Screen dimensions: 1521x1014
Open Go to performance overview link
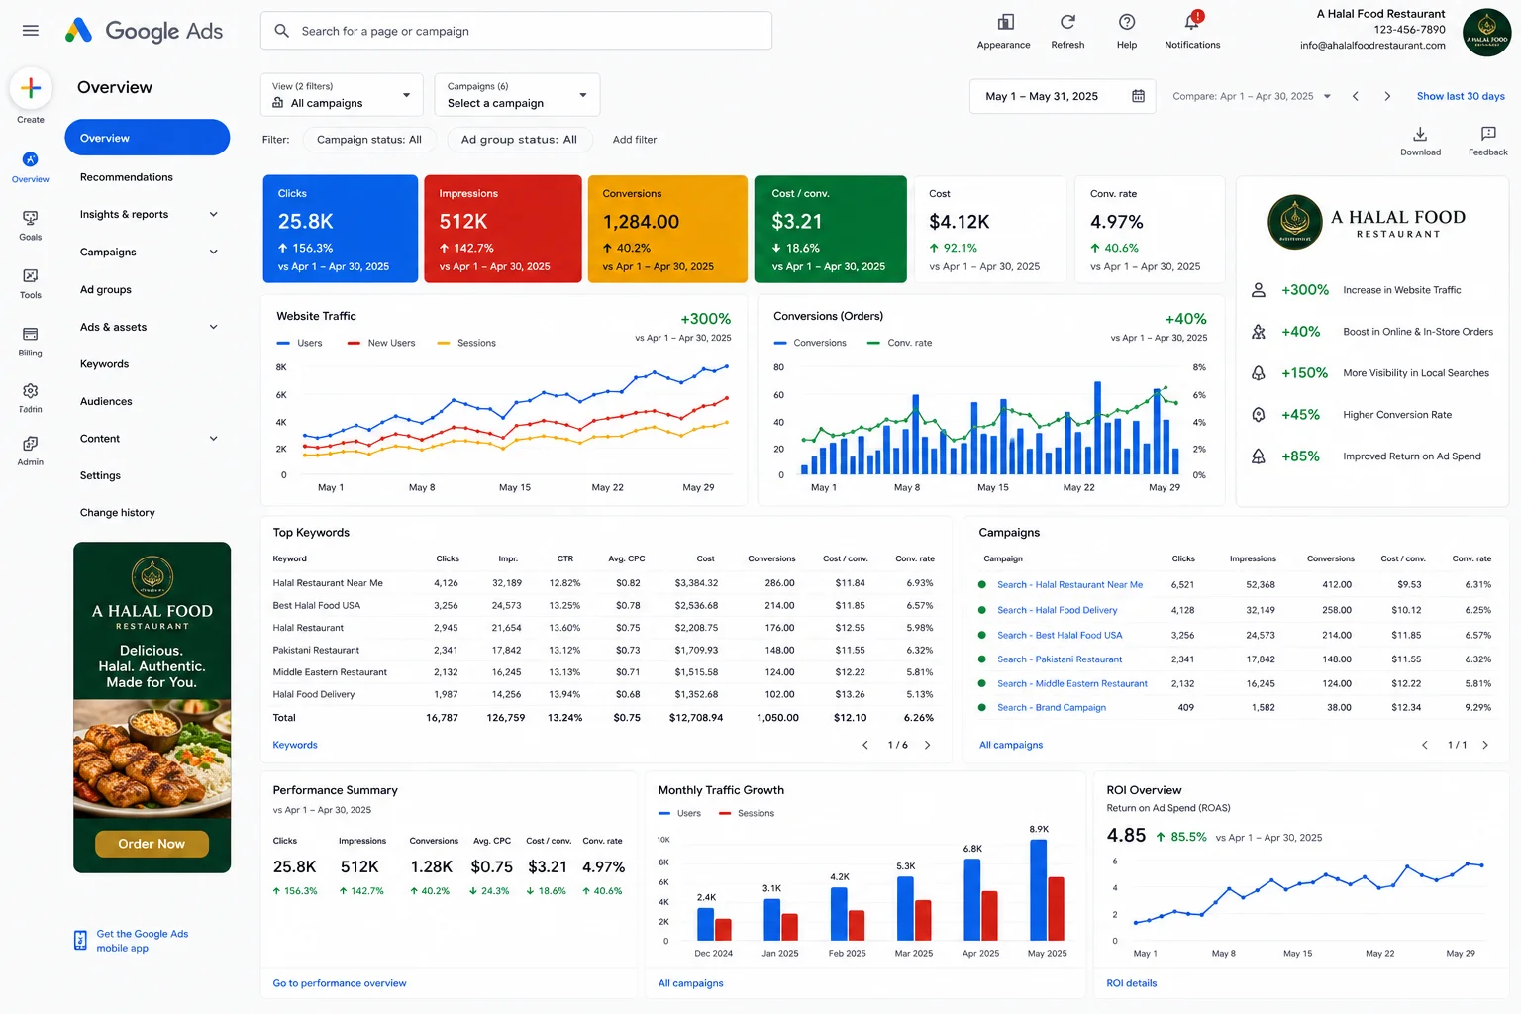click(x=340, y=983)
